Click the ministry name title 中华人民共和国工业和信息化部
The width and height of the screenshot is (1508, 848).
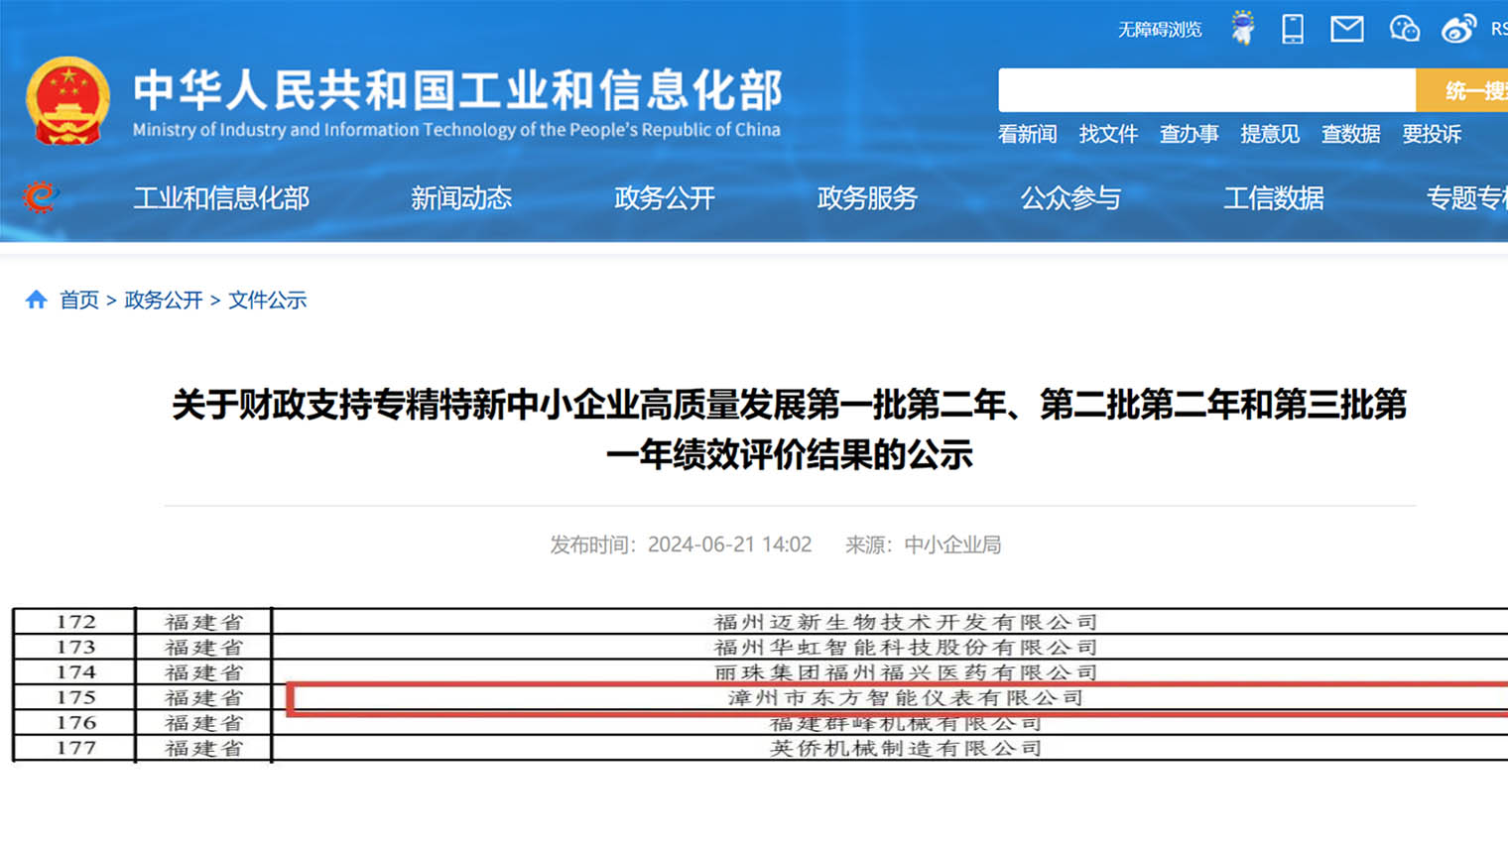tap(457, 89)
